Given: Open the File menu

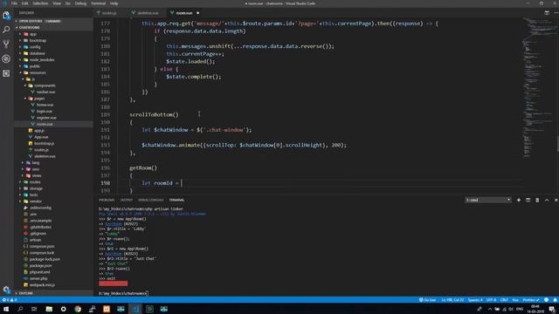Looking at the screenshot, I should tap(14, 3).
